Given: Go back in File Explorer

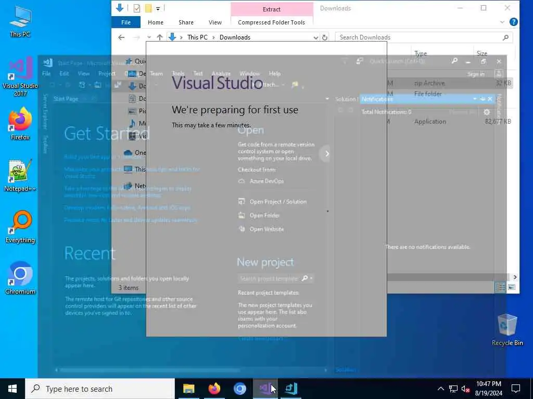Looking at the screenshot, I should tap(121, 37).
